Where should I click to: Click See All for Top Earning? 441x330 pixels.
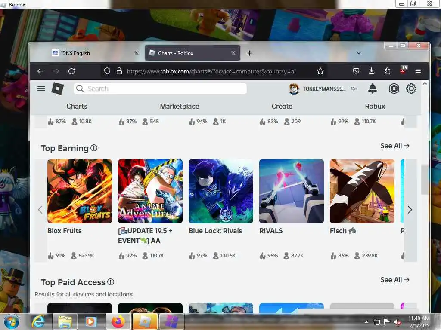395,146
